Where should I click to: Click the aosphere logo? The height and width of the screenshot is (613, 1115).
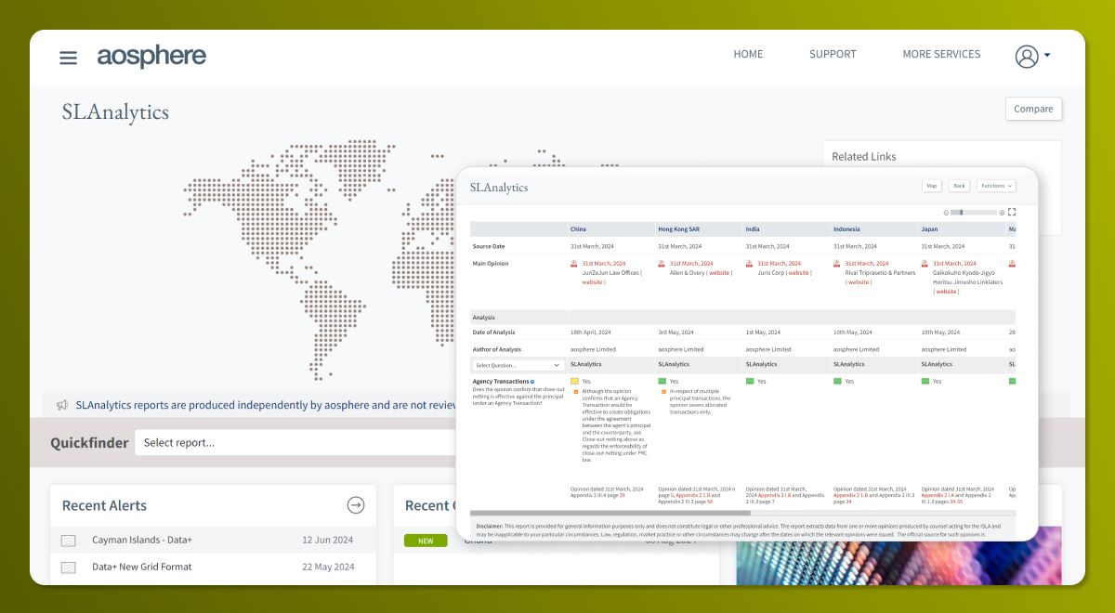[151, 57]
